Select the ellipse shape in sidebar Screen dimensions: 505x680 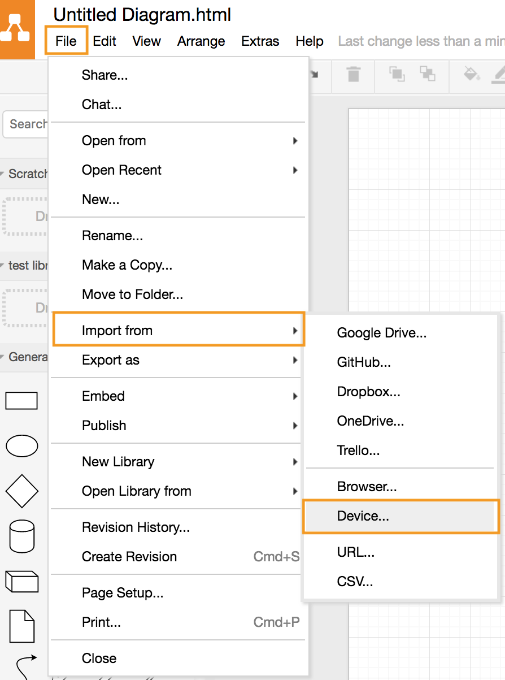click(x=21, y=445)
